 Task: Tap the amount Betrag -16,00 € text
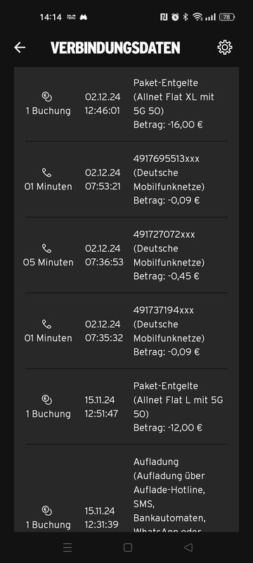coord(168,125)
